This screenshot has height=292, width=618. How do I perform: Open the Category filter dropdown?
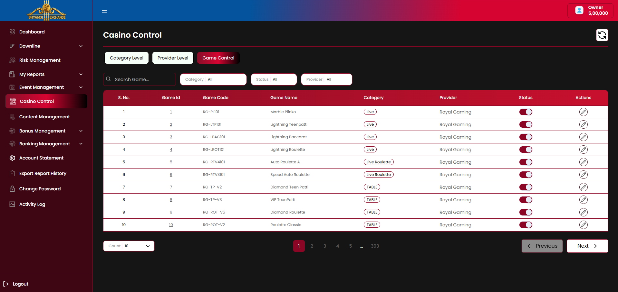(213, 79)
